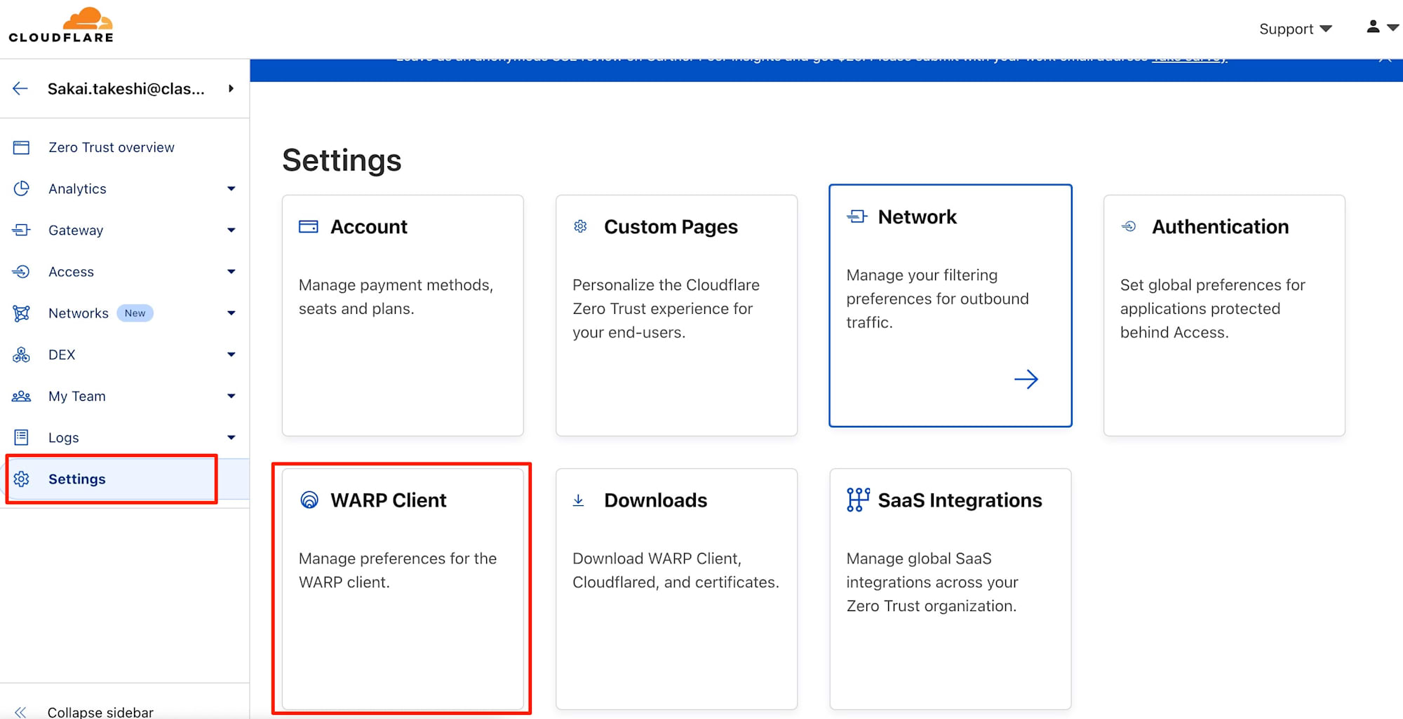Expand the Logs menu arrow
1403x719 pixels.
231,437
